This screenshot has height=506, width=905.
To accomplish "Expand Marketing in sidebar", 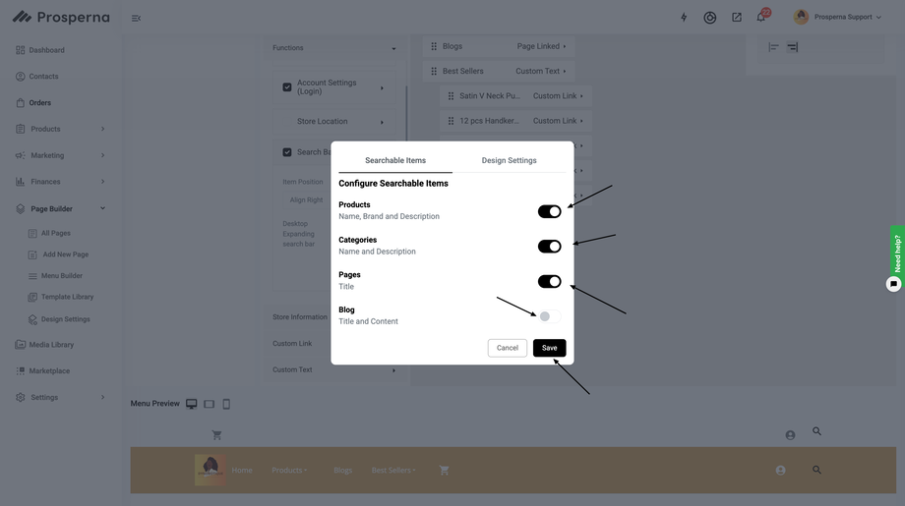I will pyautogui.click(x=102, y=155).
